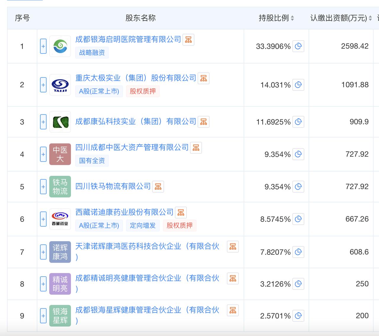Screen dimensions: 379x336
Task: Click the 精诚明亮 logo tile
Action: [x=60, y=284]
